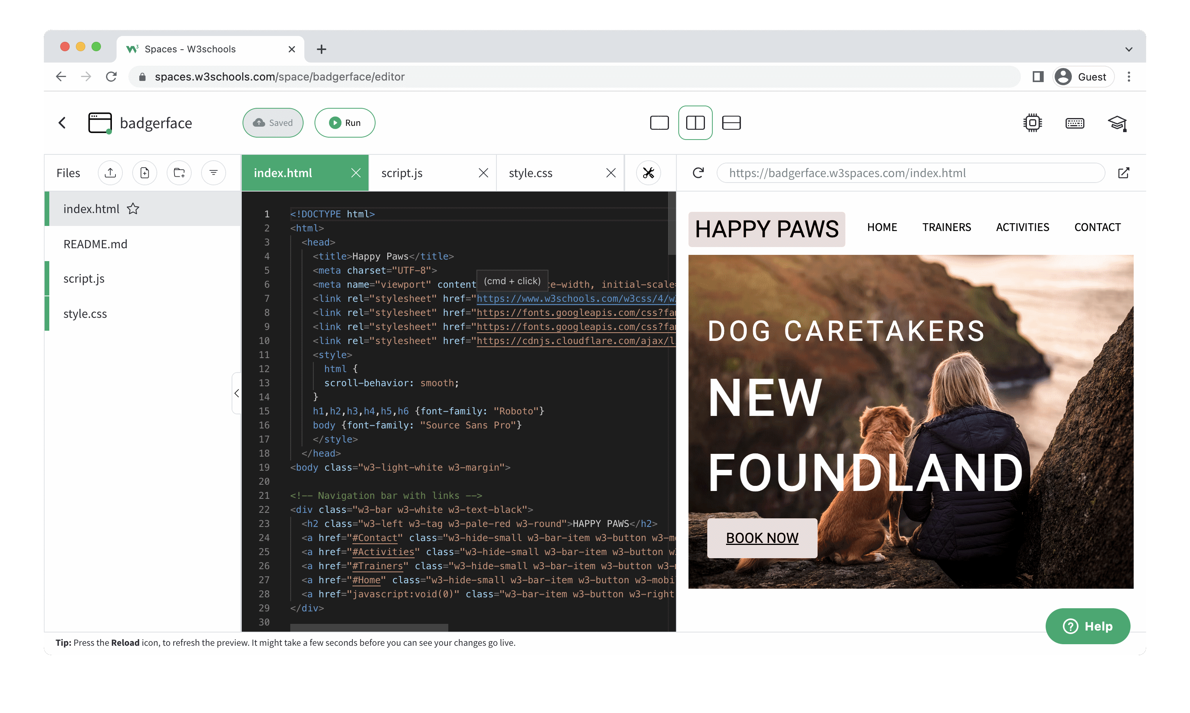Image resolution: width=1190 pixels, height=713 pixels.
Task: Click the BOOK NOW link in preview
Action: (762, 538)
